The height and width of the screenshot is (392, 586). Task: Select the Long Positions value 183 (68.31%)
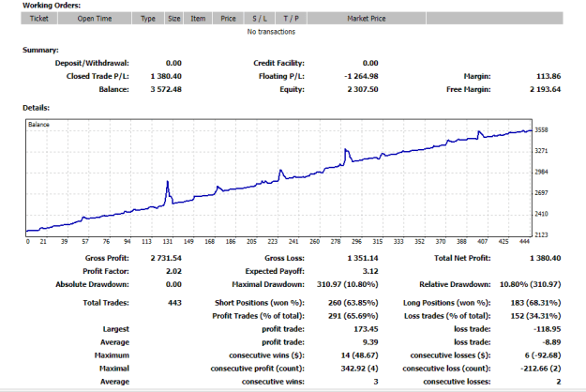coord(536,303)
